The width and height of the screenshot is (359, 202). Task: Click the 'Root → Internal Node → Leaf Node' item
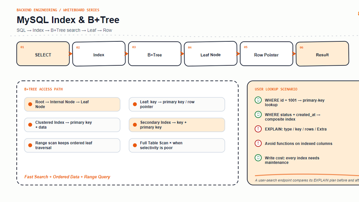(x=72, y=104)
